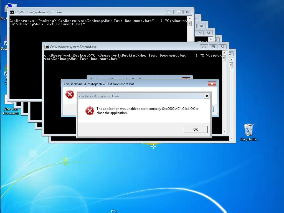
Task: Minimize the top-left cmd.exe window
Action: click(169, 12)
